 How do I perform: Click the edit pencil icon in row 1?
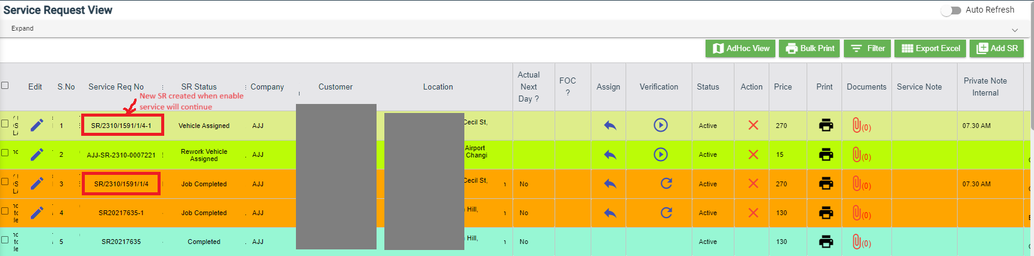point(37,125)
